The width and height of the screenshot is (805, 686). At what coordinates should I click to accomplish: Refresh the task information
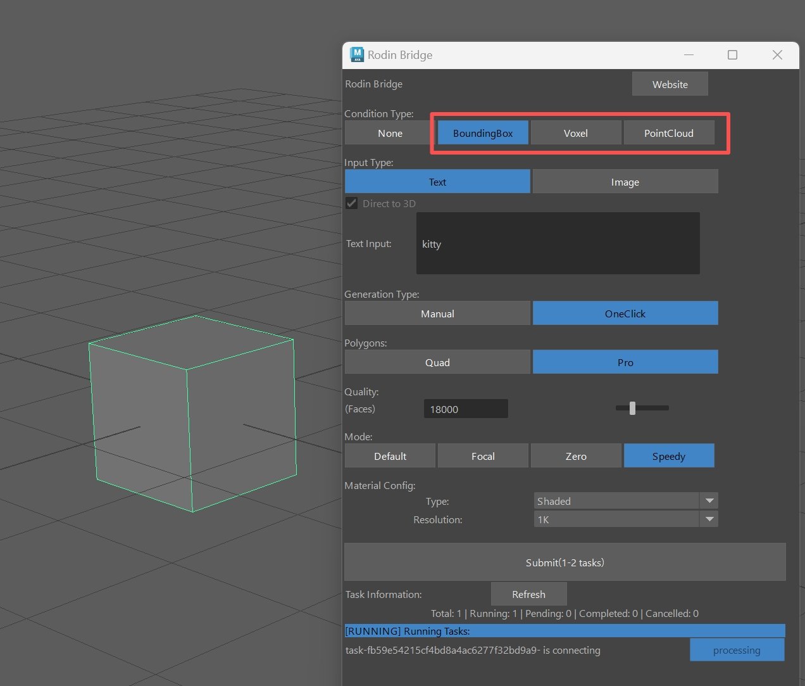point(528,594)
